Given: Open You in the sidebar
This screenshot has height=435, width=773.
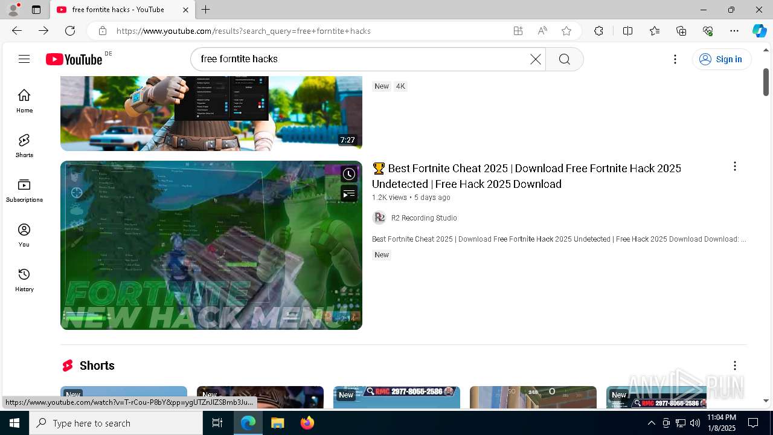Looking at the screenshot, I should (x=24, y=235).
